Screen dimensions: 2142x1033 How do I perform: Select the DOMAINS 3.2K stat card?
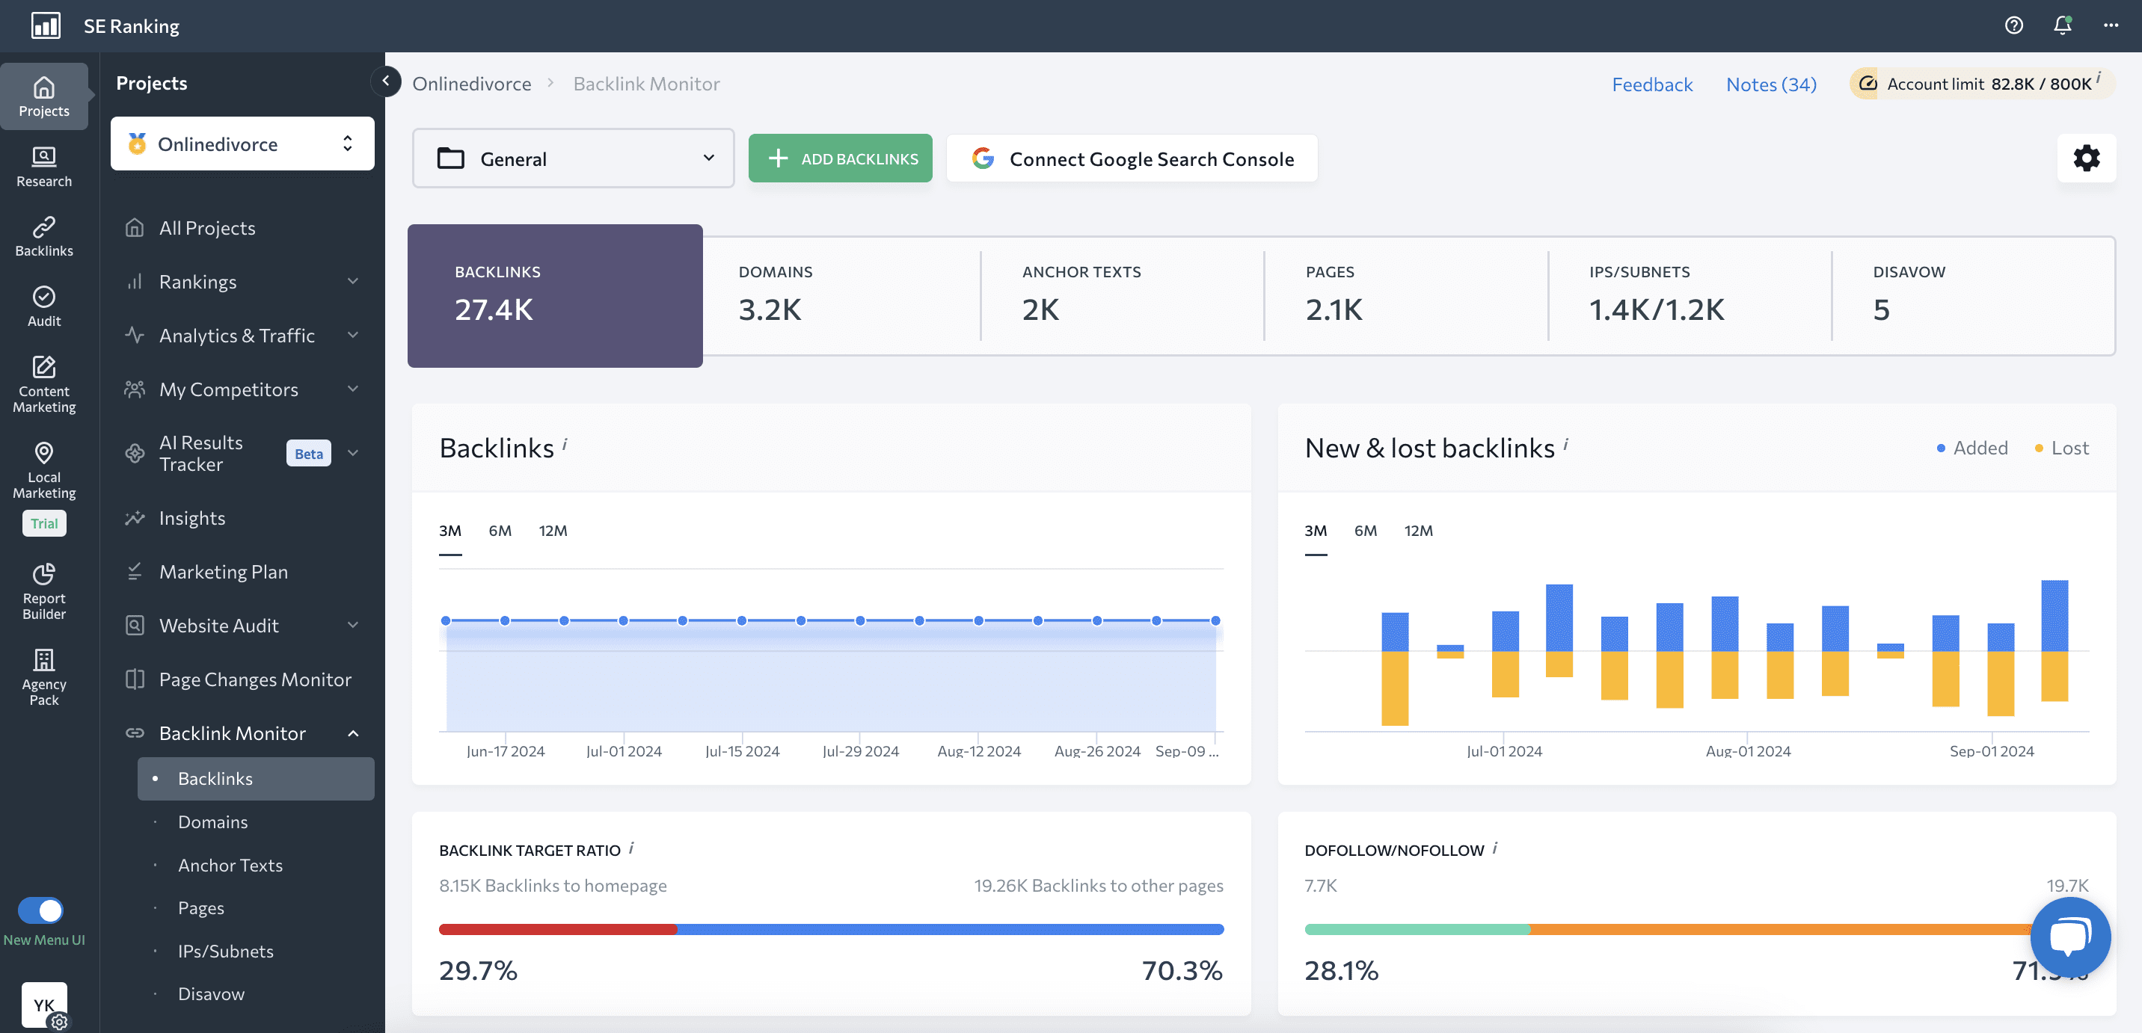tap(841, 295)
